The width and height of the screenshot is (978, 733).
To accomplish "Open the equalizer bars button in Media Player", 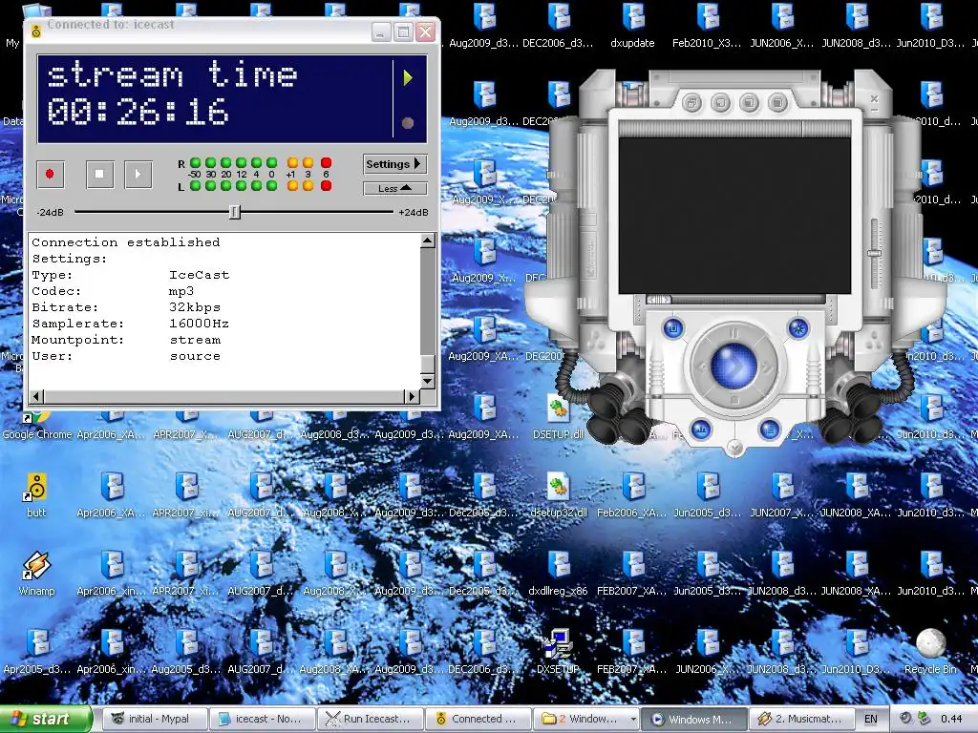I will coord(701,429).
